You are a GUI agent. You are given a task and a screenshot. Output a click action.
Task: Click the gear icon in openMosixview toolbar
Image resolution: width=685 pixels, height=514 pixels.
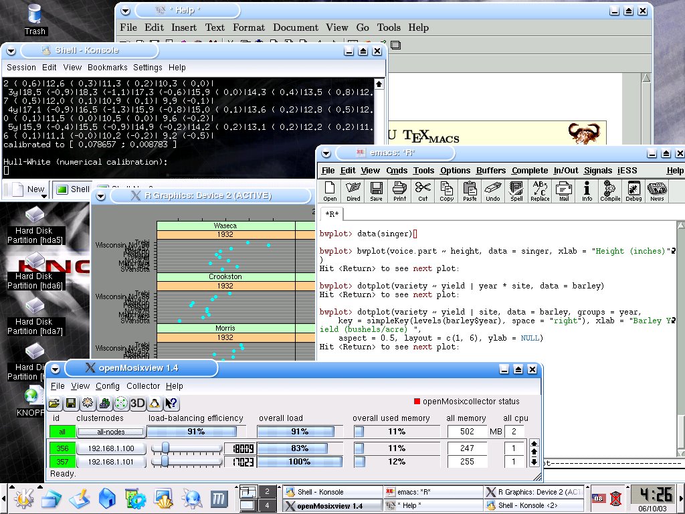pos(88,403)
